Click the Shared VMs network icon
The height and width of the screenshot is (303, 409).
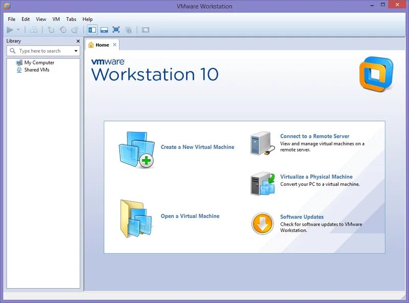[x=19, y=70]
